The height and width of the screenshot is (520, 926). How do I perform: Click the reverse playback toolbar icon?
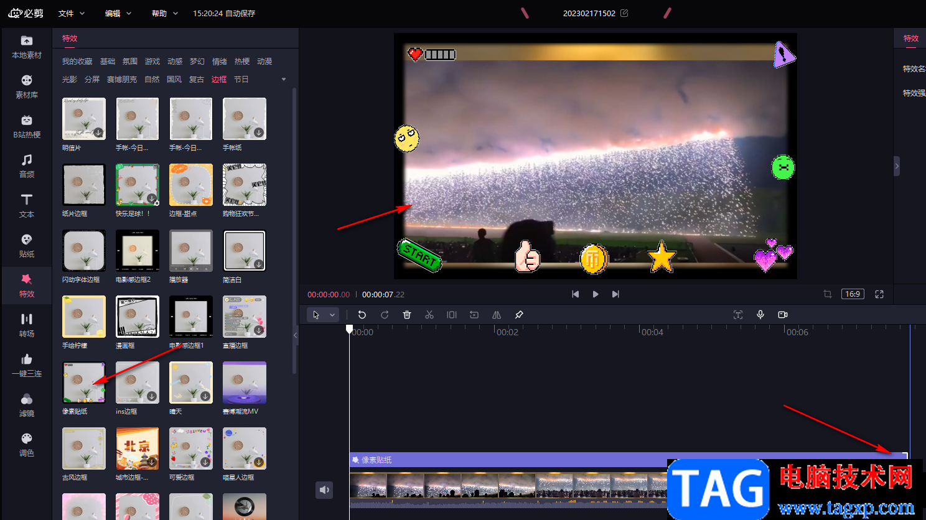tap(474, 315)
